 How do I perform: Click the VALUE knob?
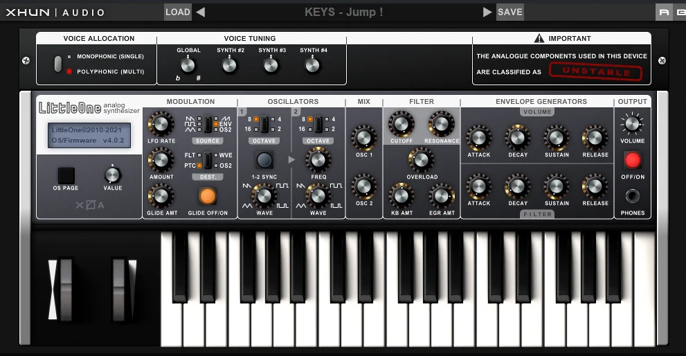pyautogui.click(x=112, y=175)
